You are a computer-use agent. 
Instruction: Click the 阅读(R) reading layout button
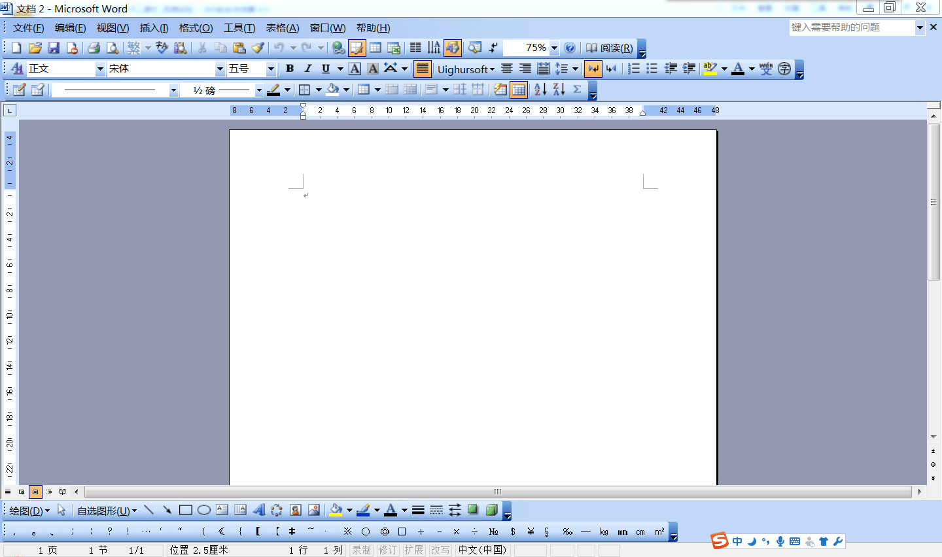[x=609, y=48]
